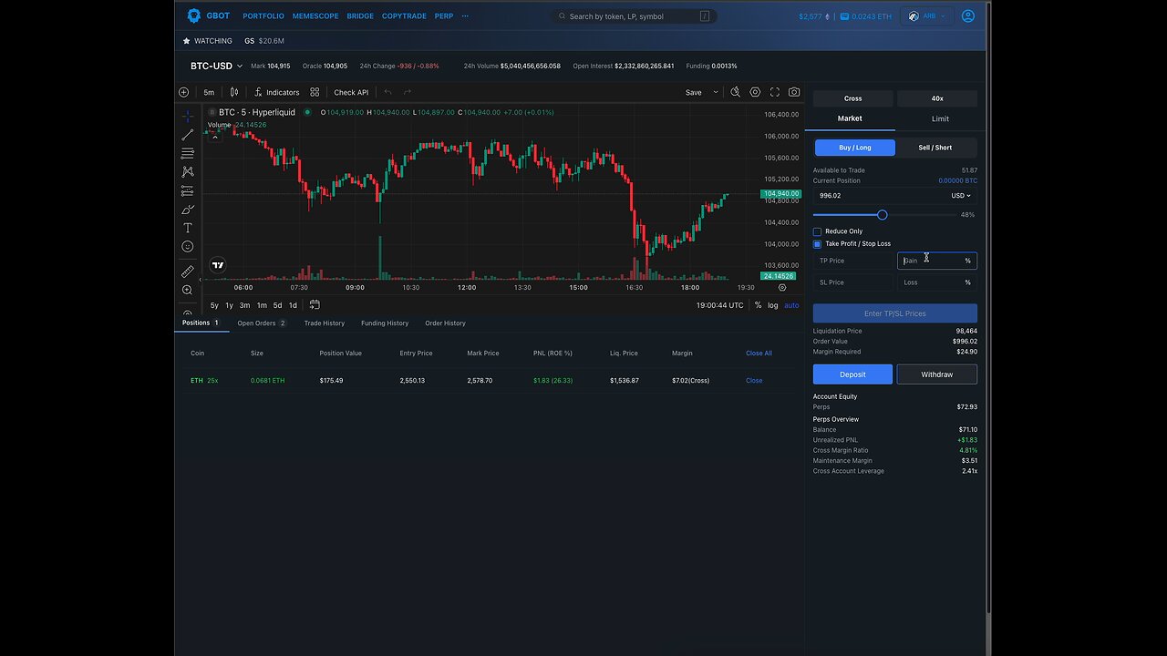Click the wallet 0.0243 ETH balance
Viewport: 1167px width, 656px height.
tap(866, 16)
